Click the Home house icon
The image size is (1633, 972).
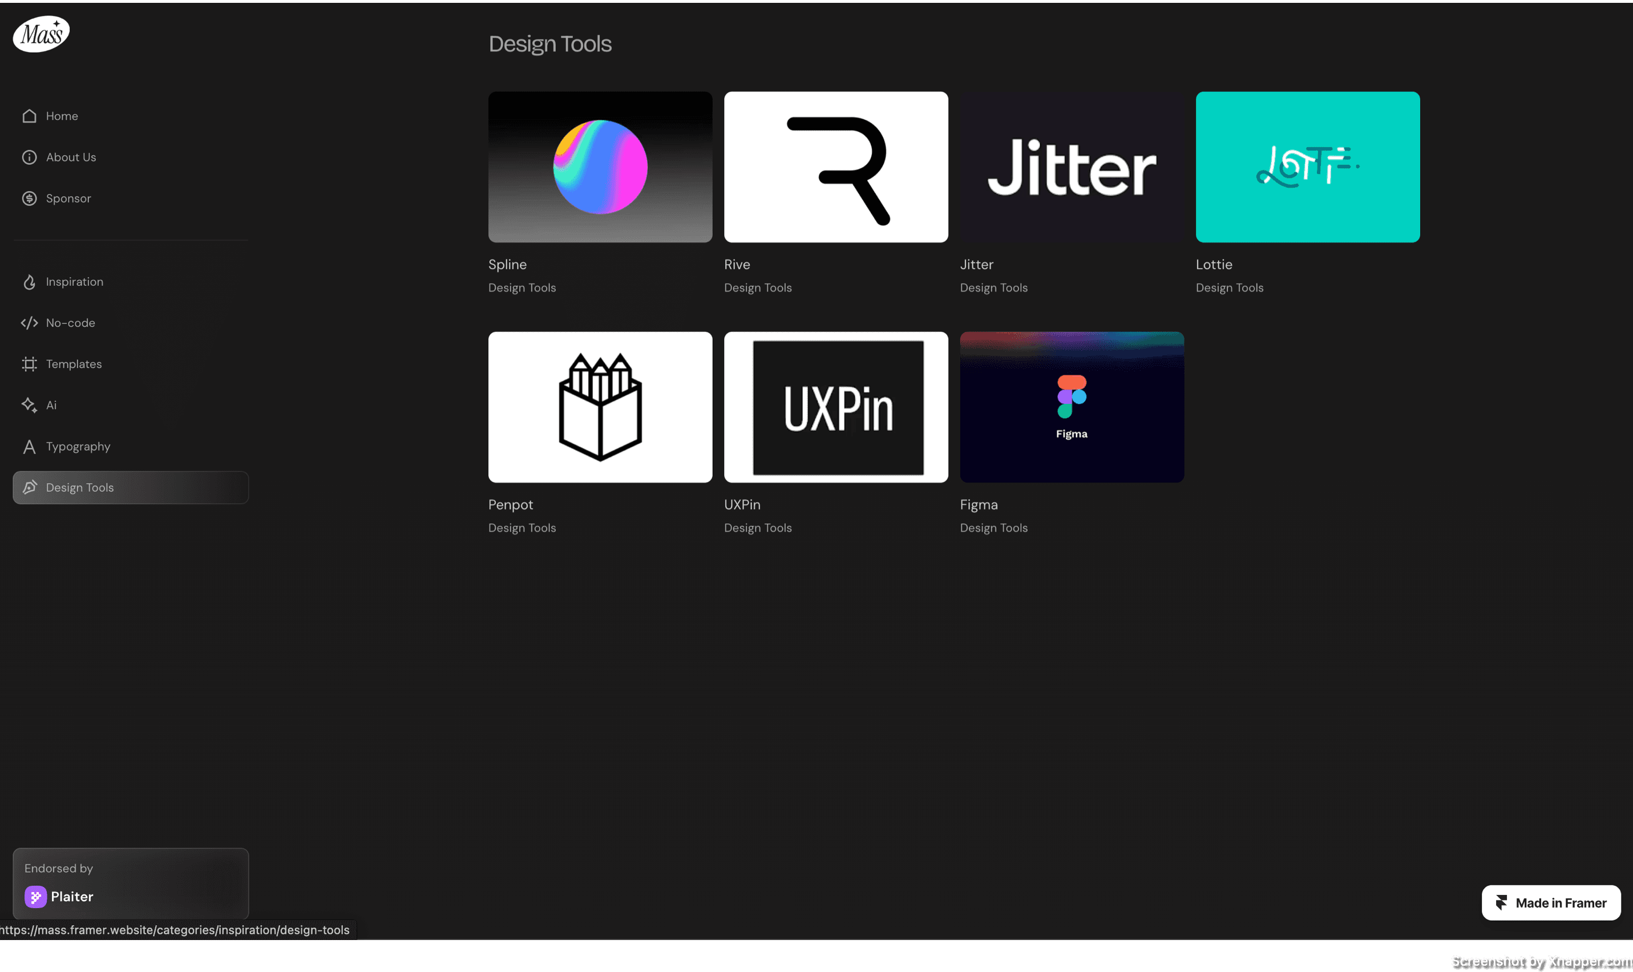[29, 116]
